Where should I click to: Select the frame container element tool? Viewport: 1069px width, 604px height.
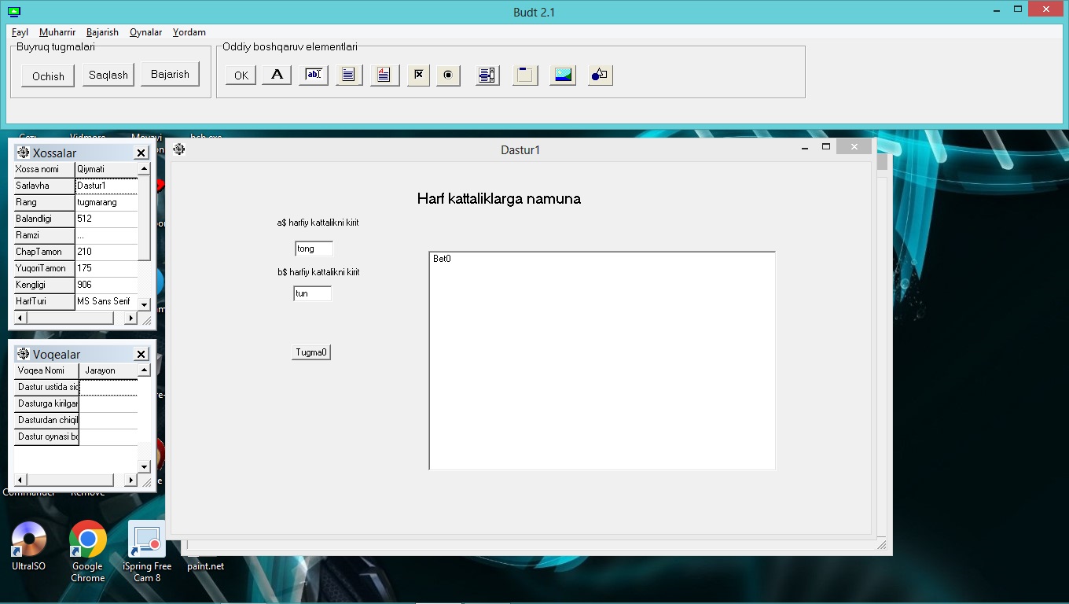click(525, 75)
